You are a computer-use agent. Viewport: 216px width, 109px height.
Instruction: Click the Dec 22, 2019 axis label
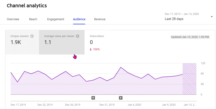(45, 105)
